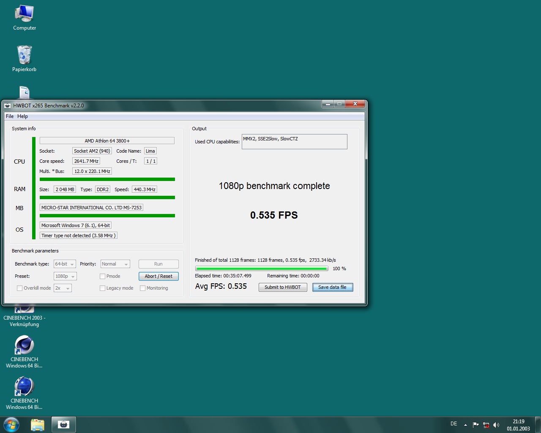This screenshot has height=433, width=541.
Task: Toggle the Legacy mode checkbox
Action: [x=102, y=288]
